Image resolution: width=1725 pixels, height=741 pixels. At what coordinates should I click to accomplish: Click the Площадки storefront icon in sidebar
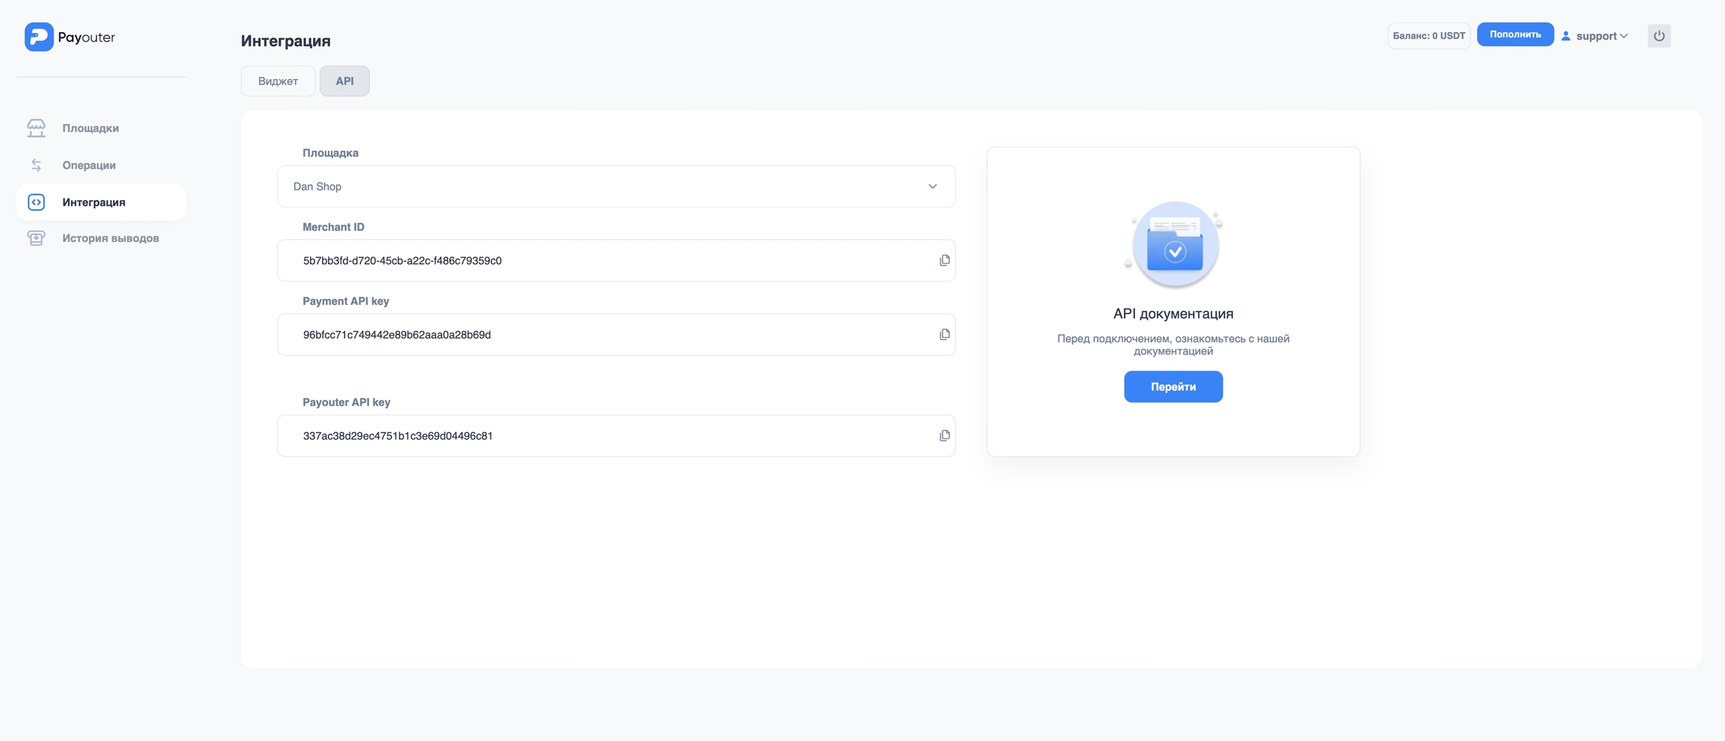(x=36, y=128)
